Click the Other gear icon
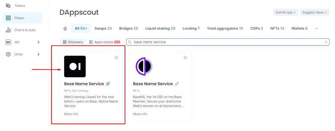This screenshot has width=335, height=131. pyautogui.click(x=8, y=54)
